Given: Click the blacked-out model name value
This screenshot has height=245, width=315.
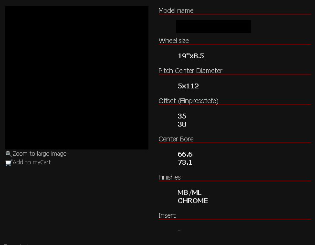Looking at the screenshot, I should coord(213,26).
